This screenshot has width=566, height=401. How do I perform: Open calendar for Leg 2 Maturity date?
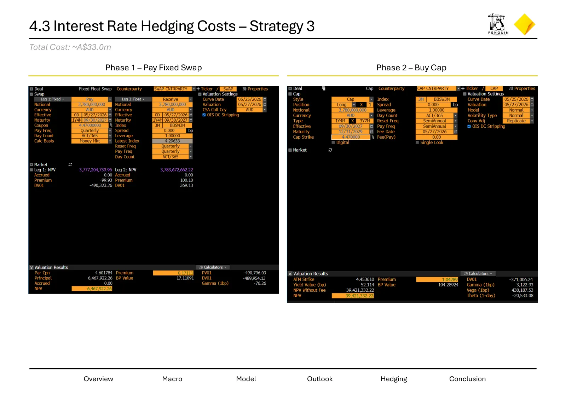pos(191,120)
